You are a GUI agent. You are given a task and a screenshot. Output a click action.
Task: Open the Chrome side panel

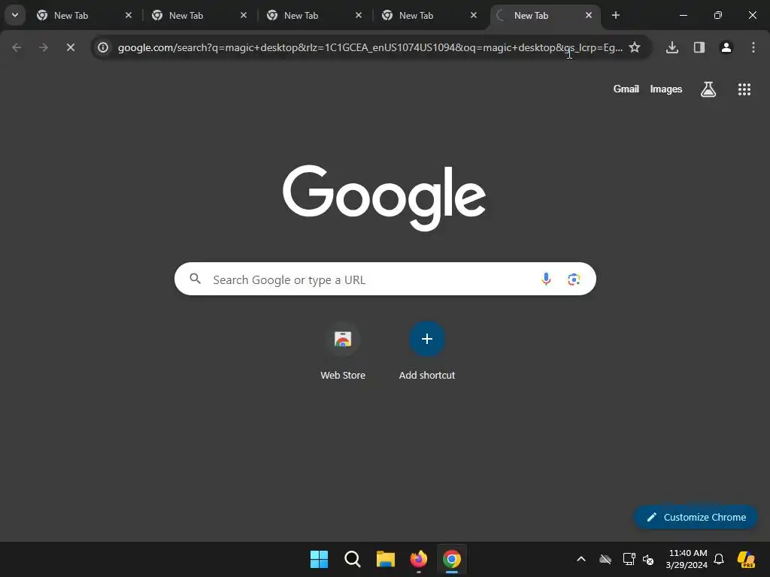click(x=699, y=47)
